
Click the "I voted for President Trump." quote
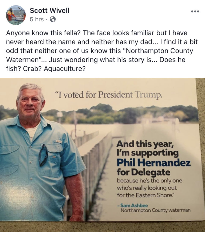click(x=108, y=95)
